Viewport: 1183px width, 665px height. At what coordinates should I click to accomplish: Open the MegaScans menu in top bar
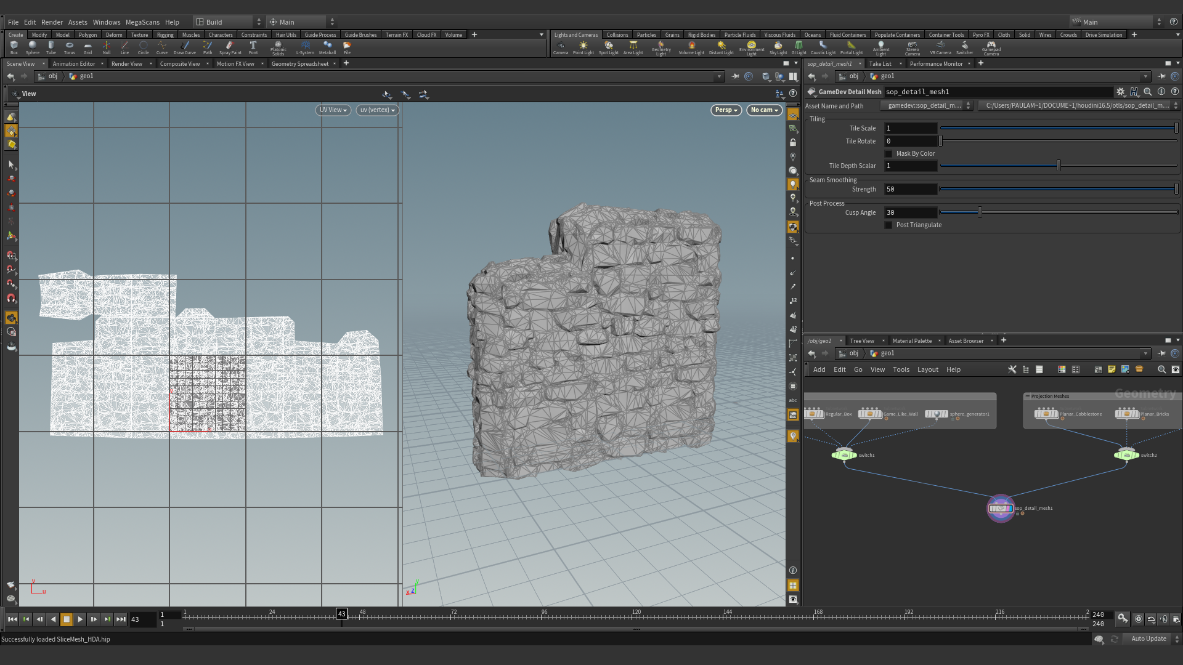141,22
